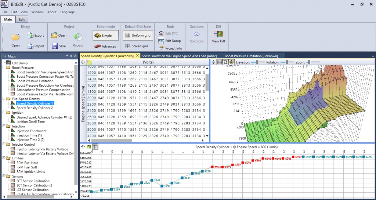The height and width of the screenshot is (200, 376).
Task: Open the Language menu
Action: point(68,12)
